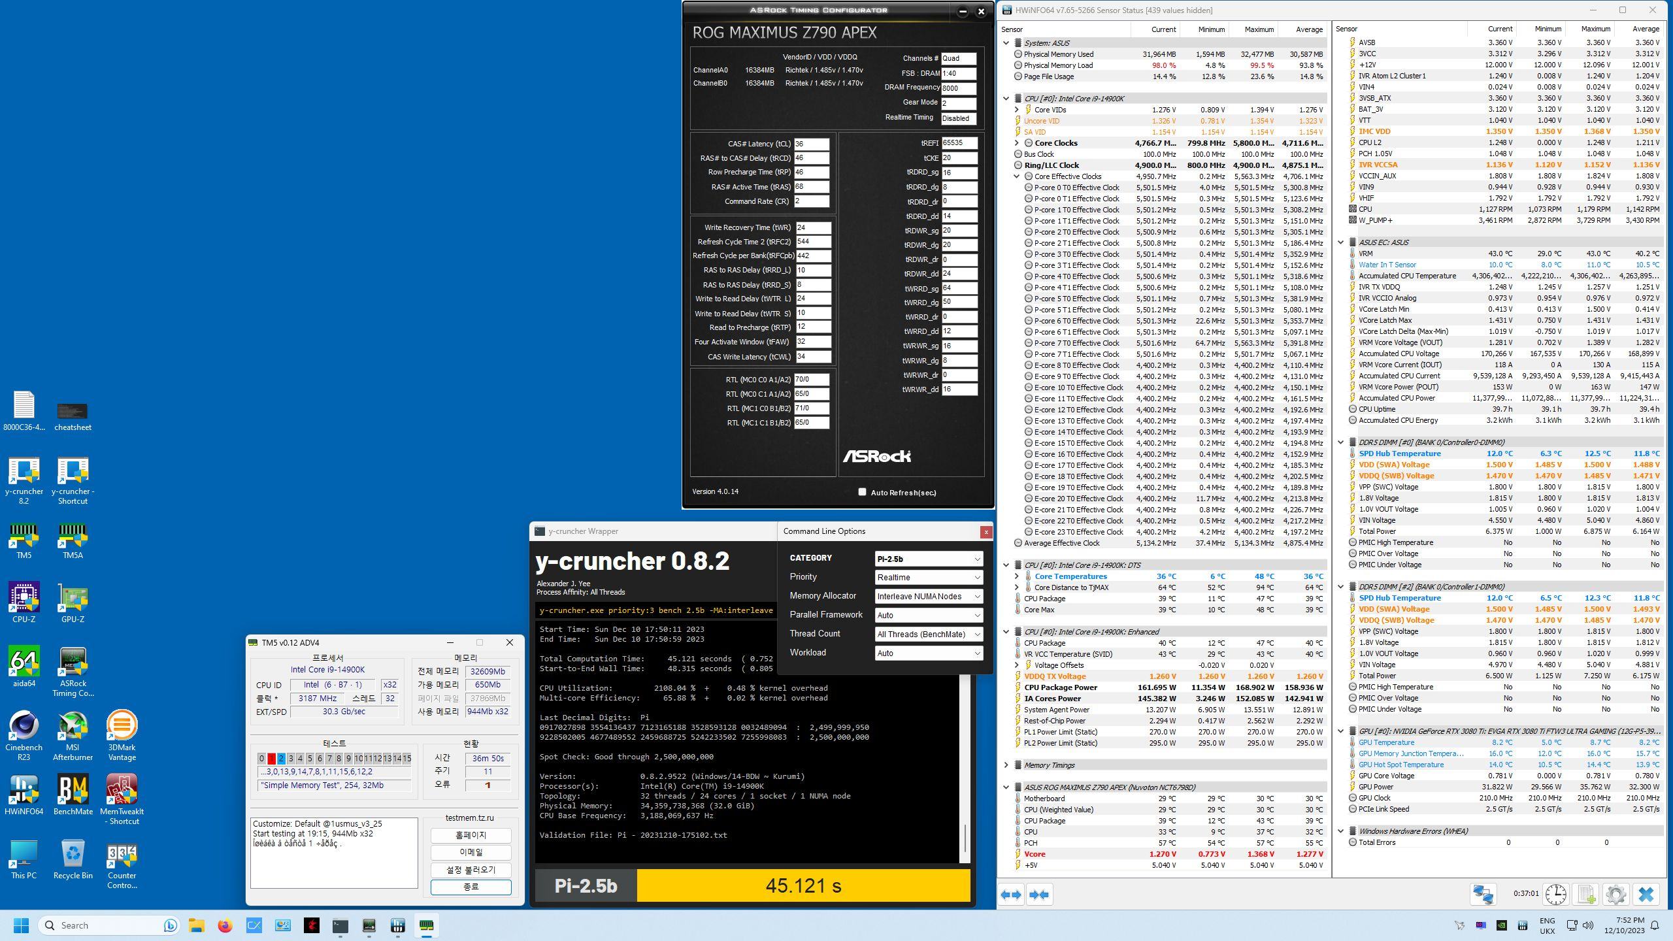Image resolution: width=1673 pixels, height=941 pixels.
Task: Select test 2 box in TM5
Action: (281, 759)
